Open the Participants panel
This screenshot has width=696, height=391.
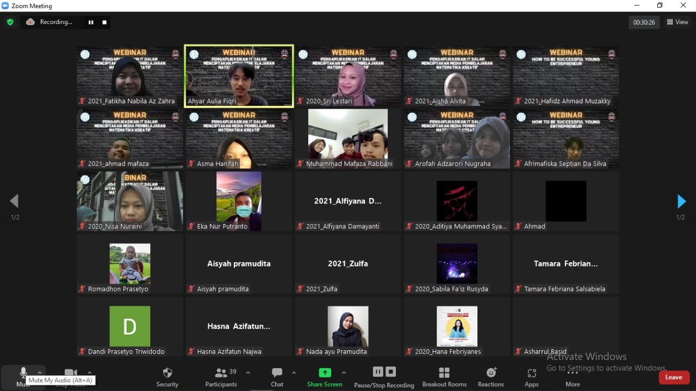point(221,376)
